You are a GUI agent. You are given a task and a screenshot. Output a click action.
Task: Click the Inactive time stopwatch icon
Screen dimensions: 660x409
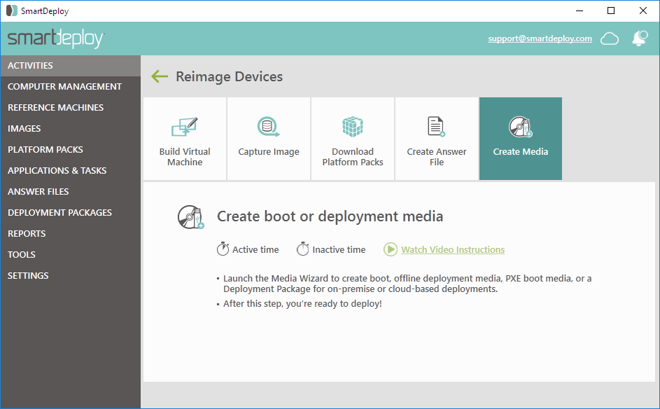(302, 249)
